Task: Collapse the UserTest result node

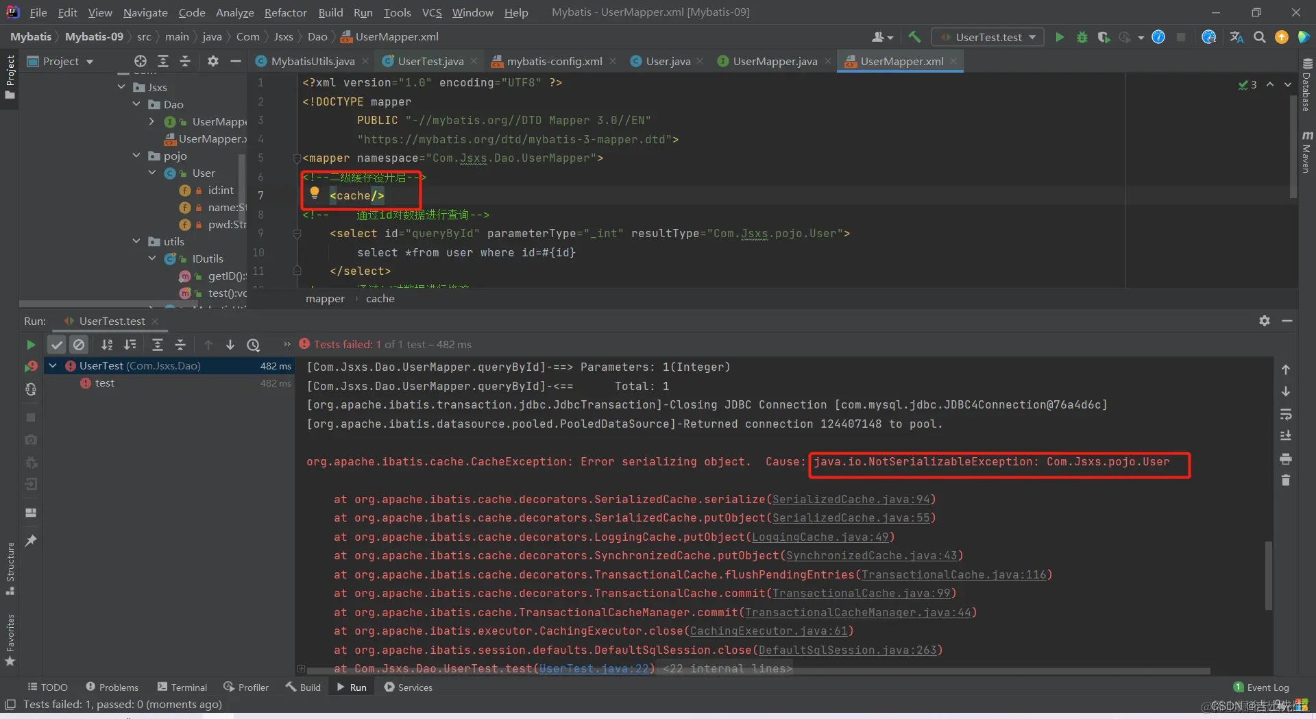Action: [x=53, y=366]
